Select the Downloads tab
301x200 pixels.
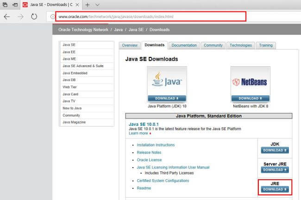click(x=155, y=45)
